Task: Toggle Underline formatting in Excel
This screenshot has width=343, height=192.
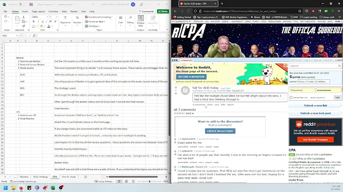Action: [43, 21]
